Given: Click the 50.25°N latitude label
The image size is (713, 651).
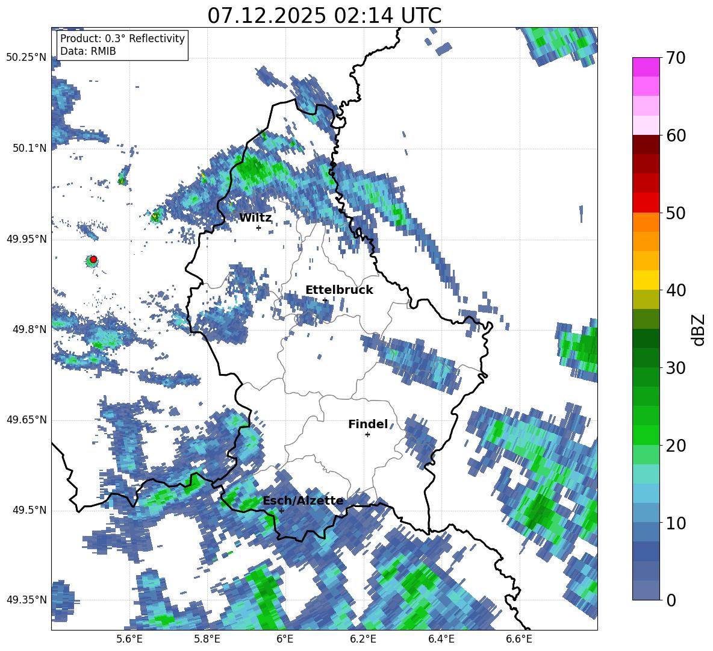Looking at the screenshot, I should click(x=26, y=58).
